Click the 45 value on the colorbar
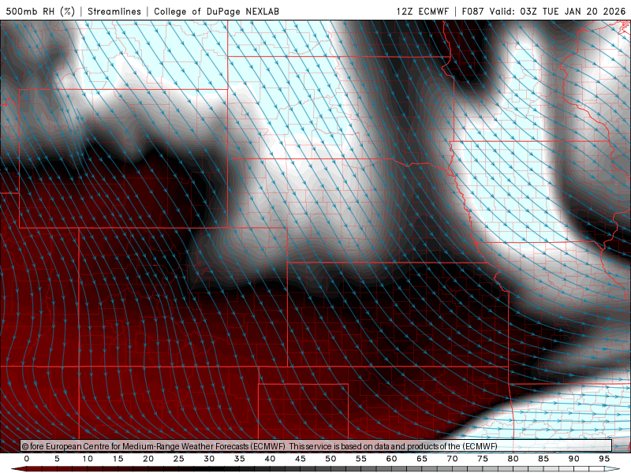 (301, 459)
